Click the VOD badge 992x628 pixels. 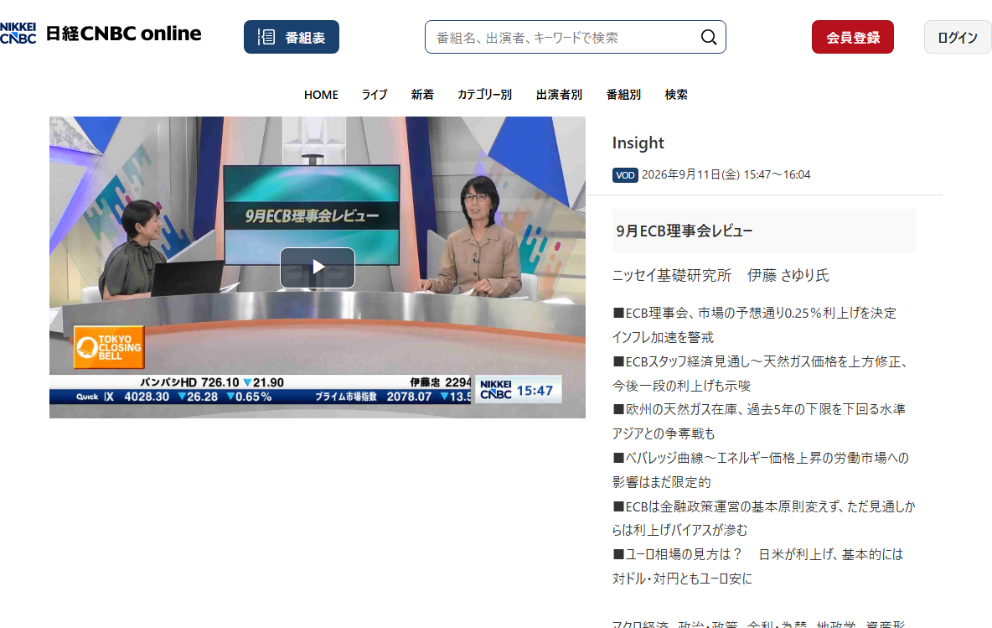coord(625,175)
